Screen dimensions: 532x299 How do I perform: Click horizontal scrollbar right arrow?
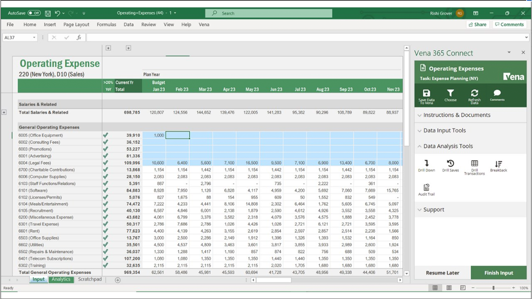(x=400, y=280)
